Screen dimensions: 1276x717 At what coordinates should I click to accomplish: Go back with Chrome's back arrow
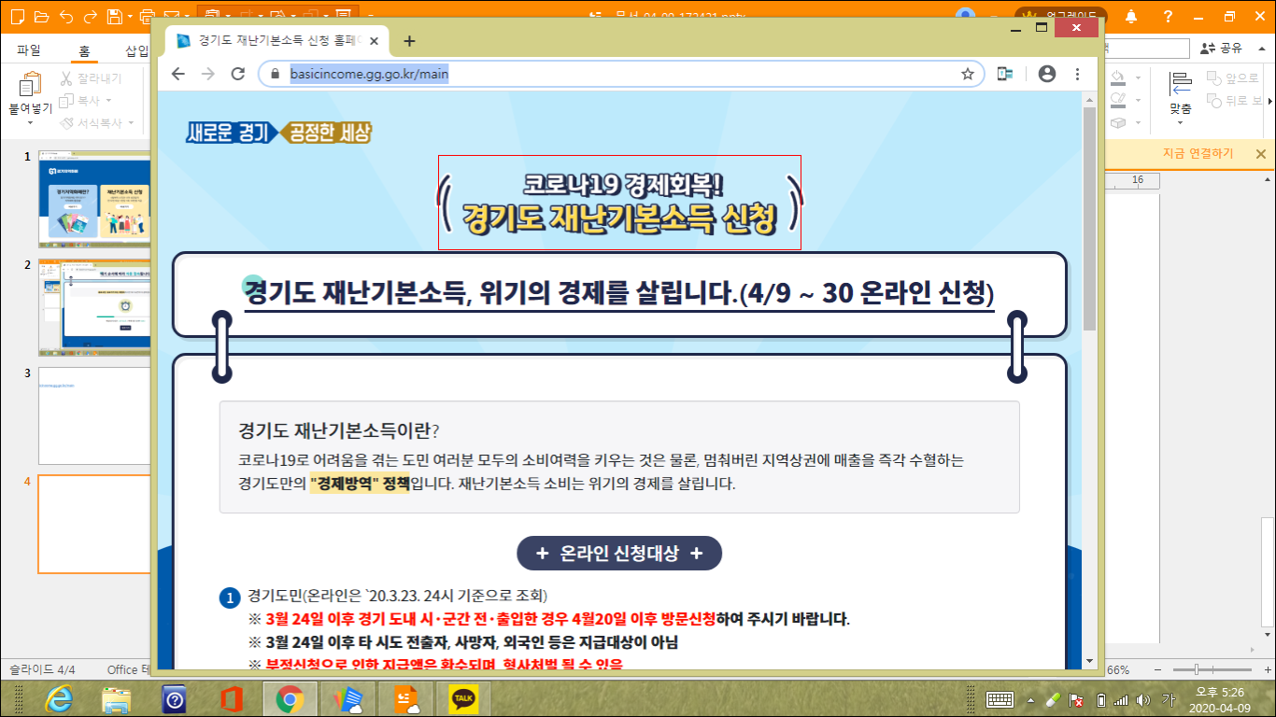point(177,74)
